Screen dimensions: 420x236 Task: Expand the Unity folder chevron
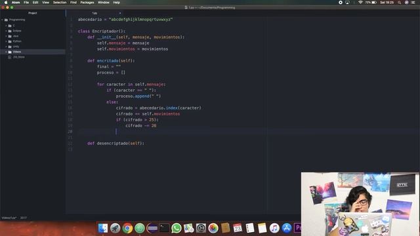point(6,47)
